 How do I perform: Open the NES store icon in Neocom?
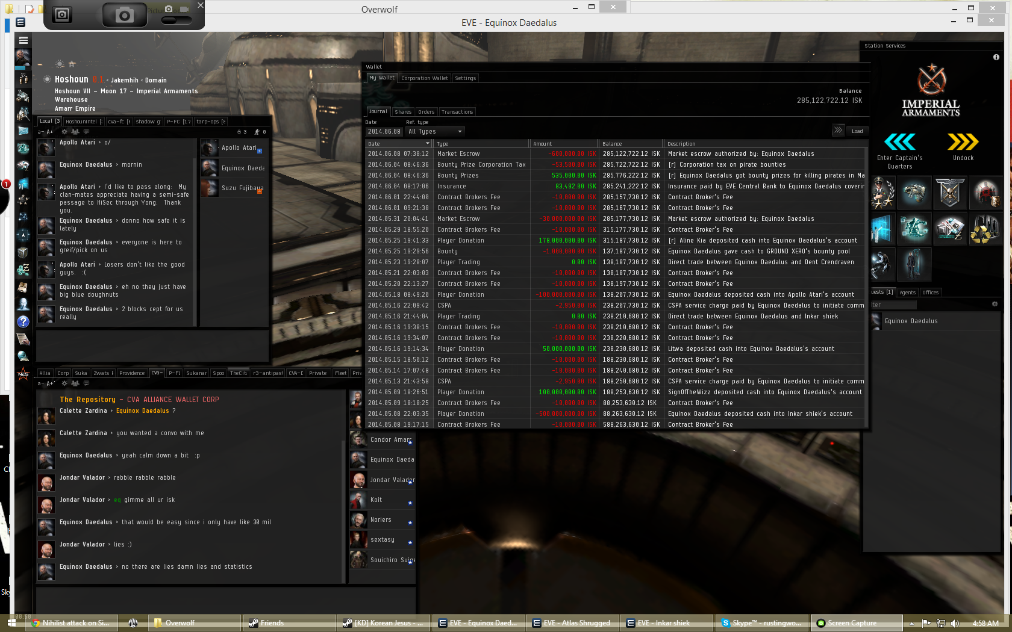(23, 373)
